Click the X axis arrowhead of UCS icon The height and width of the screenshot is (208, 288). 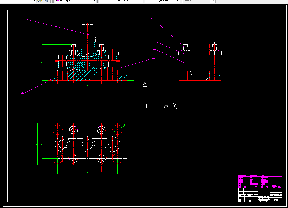coord(166,106)
